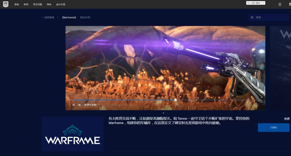Select the second carousel dot
This screenshot has height=156, width=291.
[x=167, y=113]
